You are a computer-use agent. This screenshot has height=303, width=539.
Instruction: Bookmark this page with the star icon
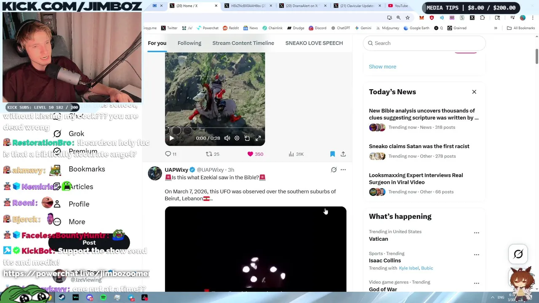tap(407, 18)
